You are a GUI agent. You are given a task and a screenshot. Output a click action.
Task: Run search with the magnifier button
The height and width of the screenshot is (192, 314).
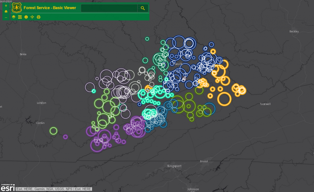pos(143,8)
